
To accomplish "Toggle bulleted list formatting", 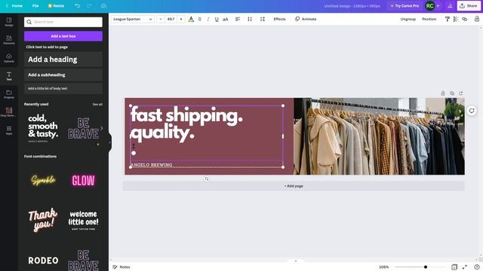I will click(250, 19).
